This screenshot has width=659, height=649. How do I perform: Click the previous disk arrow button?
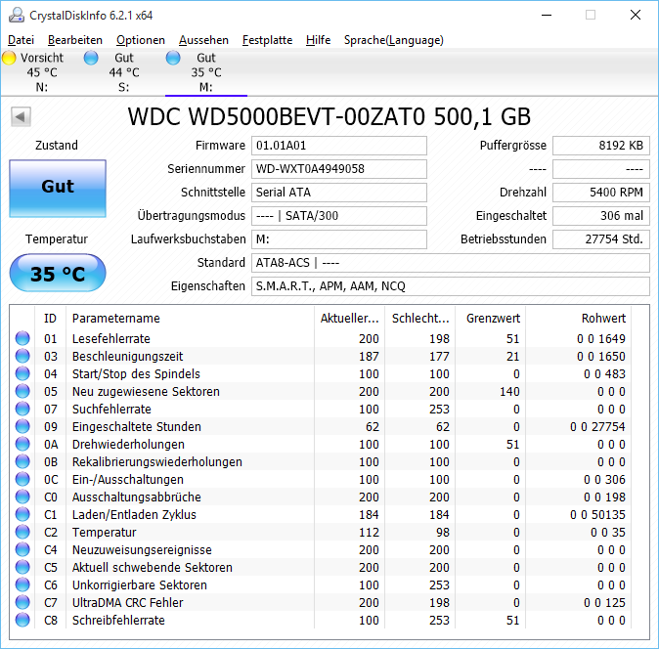tap(21, 116)
